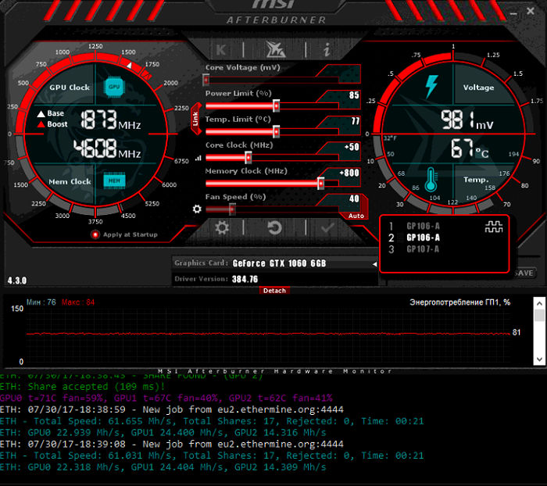Close the Afterburner window
Image resolution: width=547 pixels, height=486 pixels.
[531, 11]
